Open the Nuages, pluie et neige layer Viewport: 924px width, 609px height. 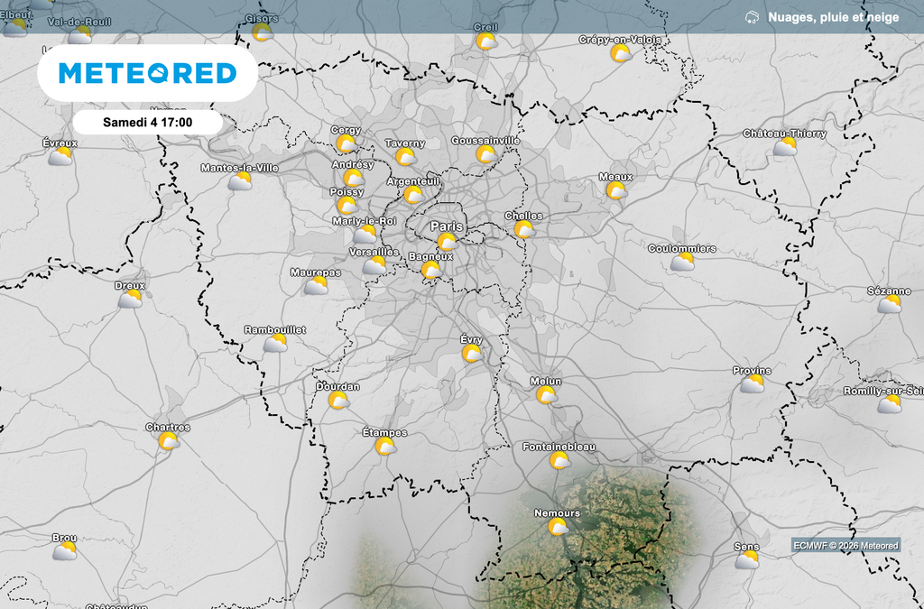click(833, 17)
